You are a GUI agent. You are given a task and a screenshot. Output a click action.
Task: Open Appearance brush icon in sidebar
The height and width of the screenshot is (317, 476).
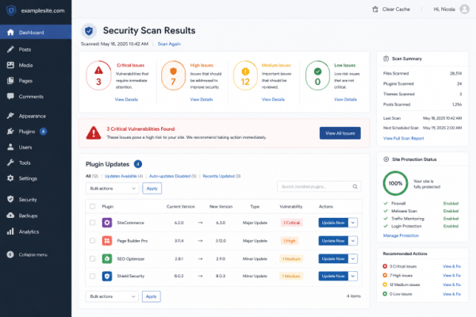pyautogui.click(x=10, y=116)
